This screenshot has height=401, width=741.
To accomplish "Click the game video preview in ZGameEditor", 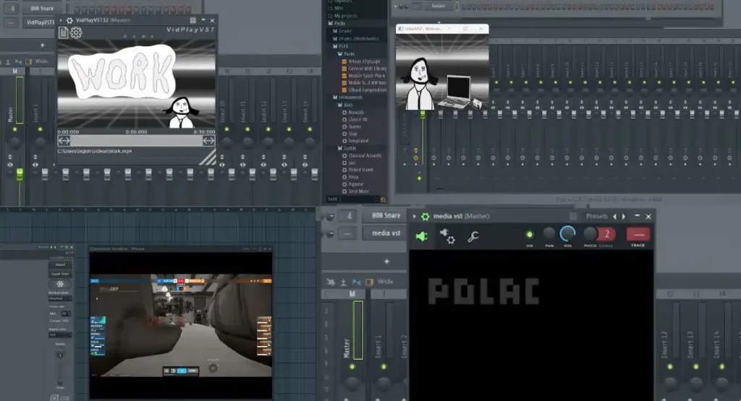I will pyautogui.click(x=181, y=326).
